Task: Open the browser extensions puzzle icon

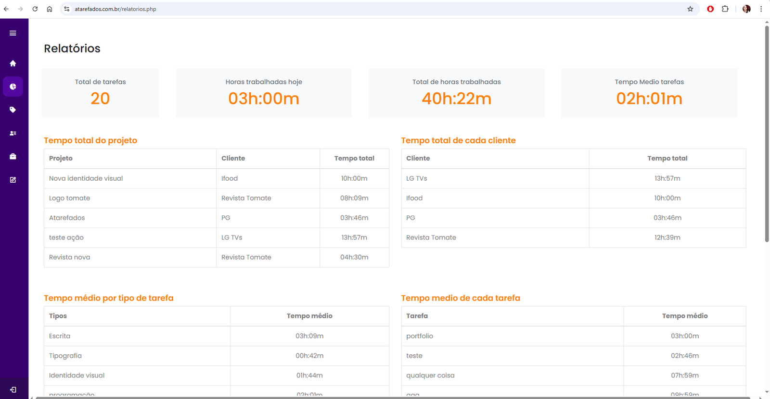Action: point(725,9)
